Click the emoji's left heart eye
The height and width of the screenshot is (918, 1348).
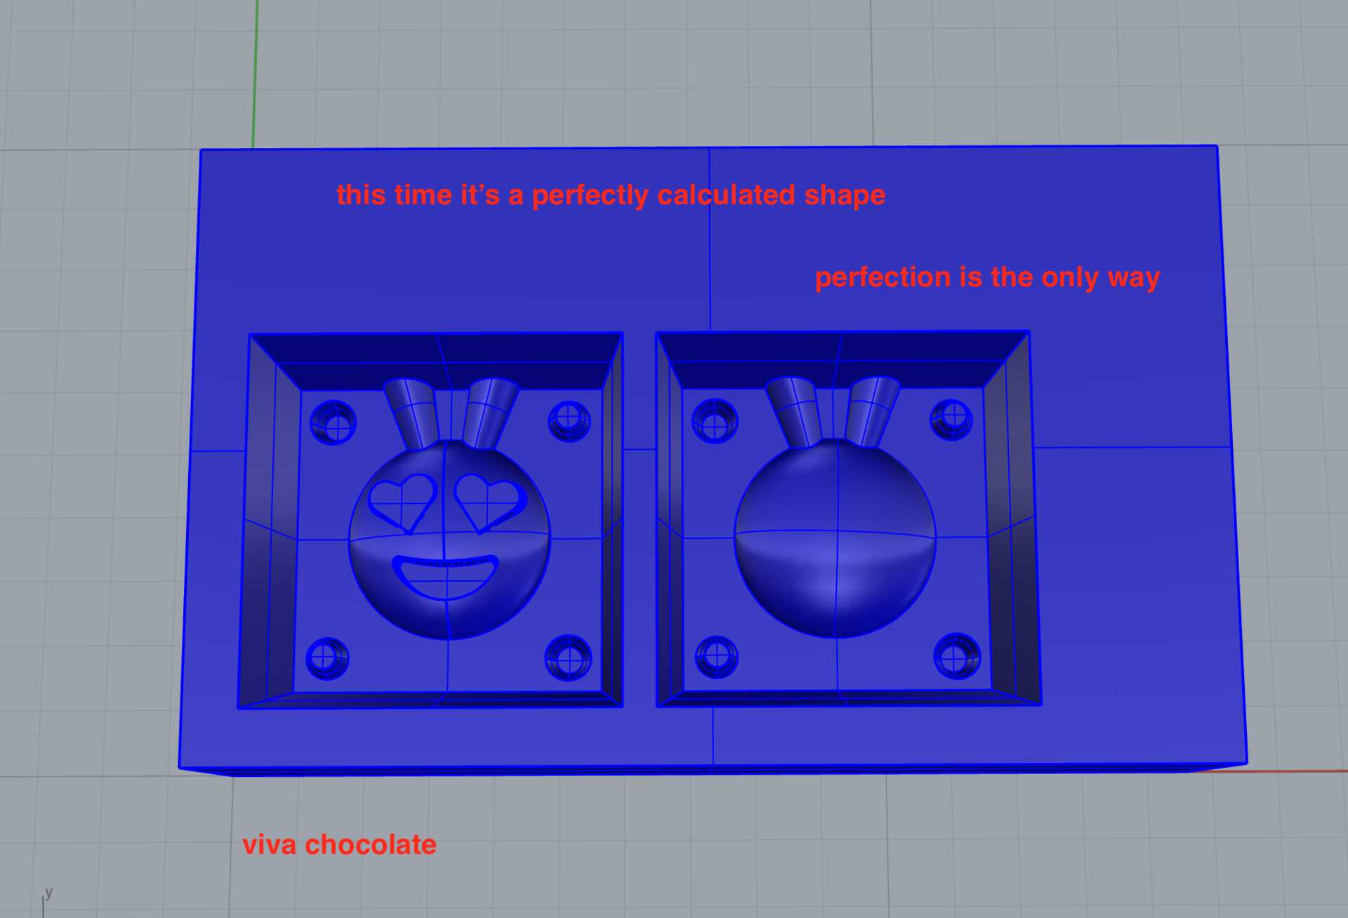[x=403, y=503]
